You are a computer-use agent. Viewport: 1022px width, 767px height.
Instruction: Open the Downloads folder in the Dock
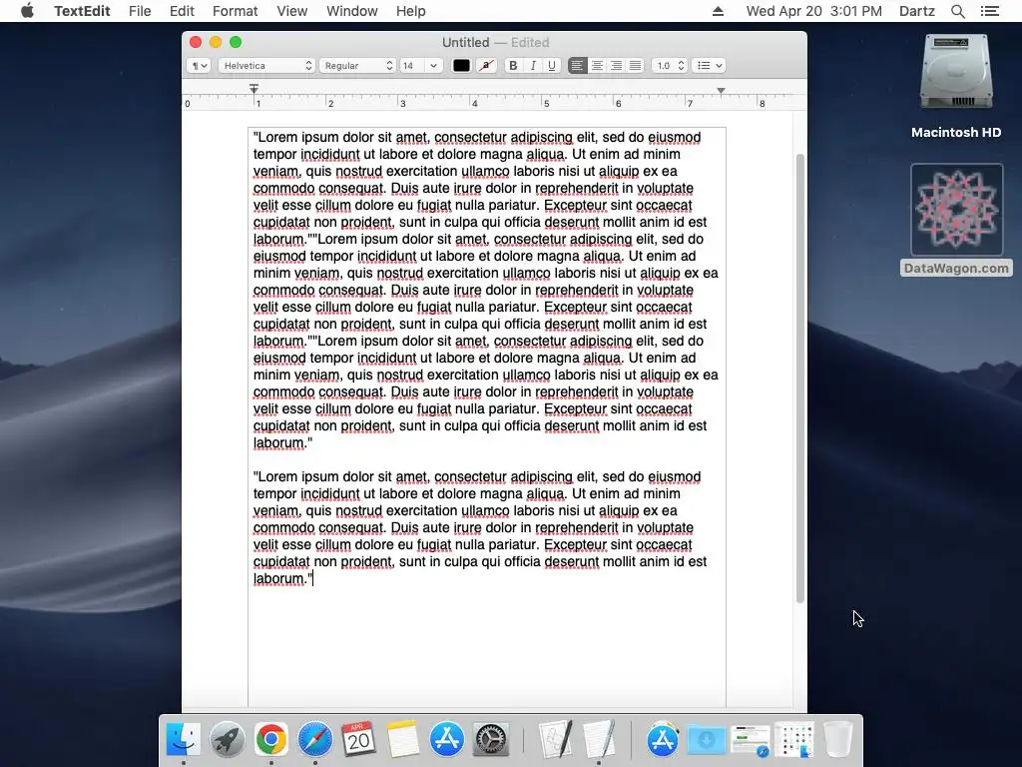click(707, 740)
